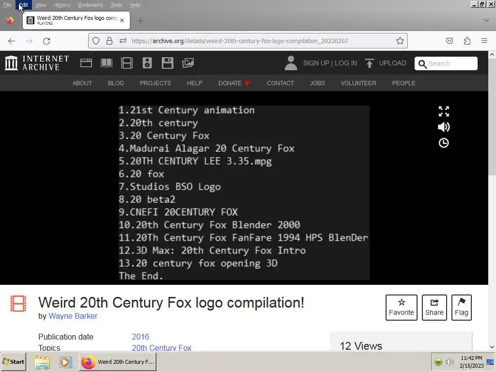Click the CONTACT navigation link

(280, 83)
